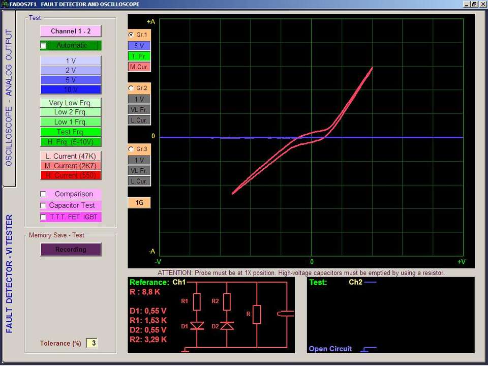Click the 1G graph button

point(139,203)
